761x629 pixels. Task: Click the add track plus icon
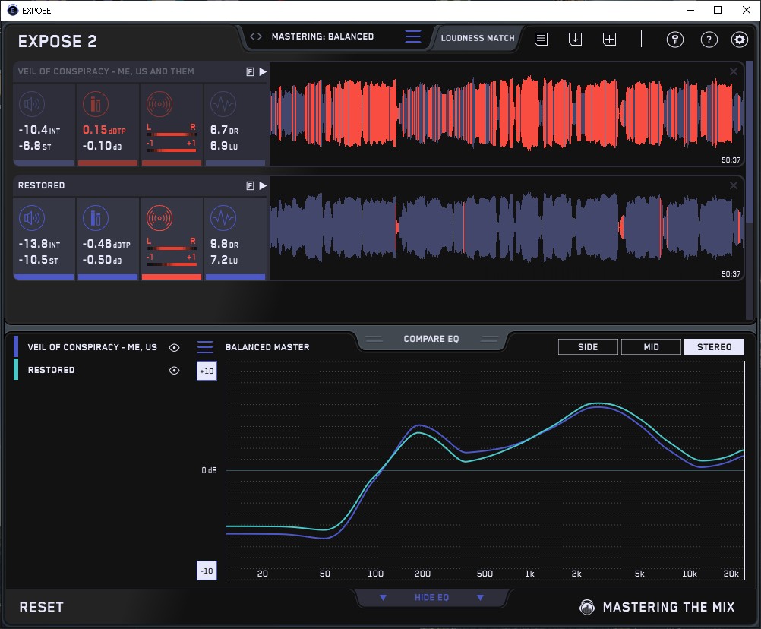coord(609,39)
